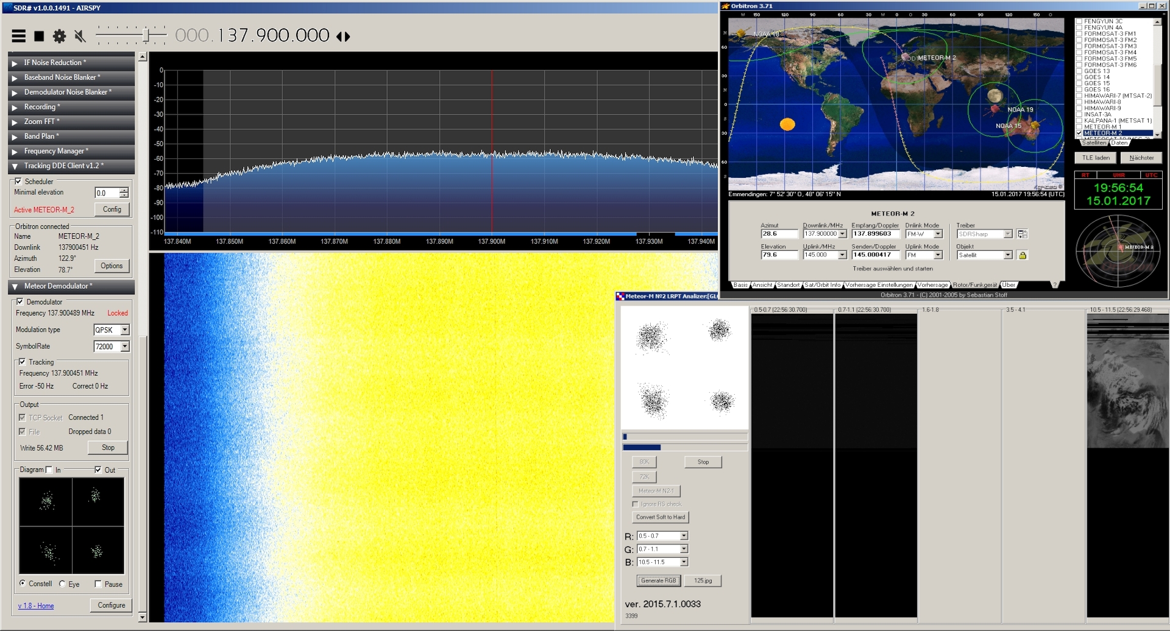This screenshot has height=631, width=1170.
Task: Open the Dnlink Mode FM-W dropdown
Action: 938,234
